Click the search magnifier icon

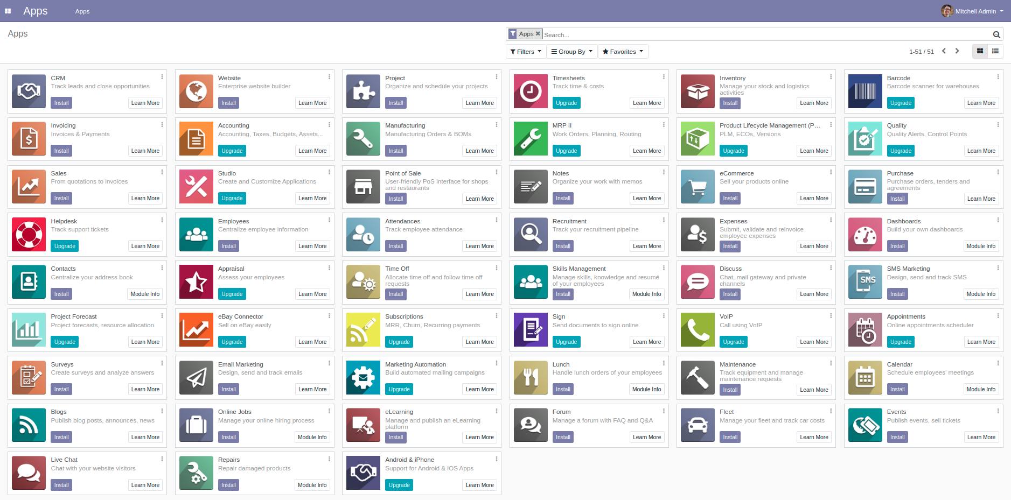coord(996,34)
